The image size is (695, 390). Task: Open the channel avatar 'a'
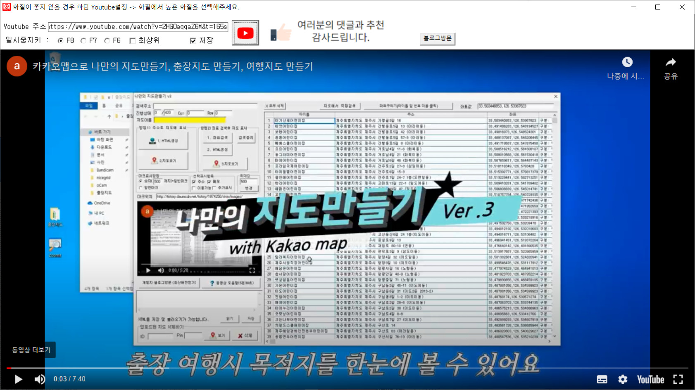tap(17, 66)
